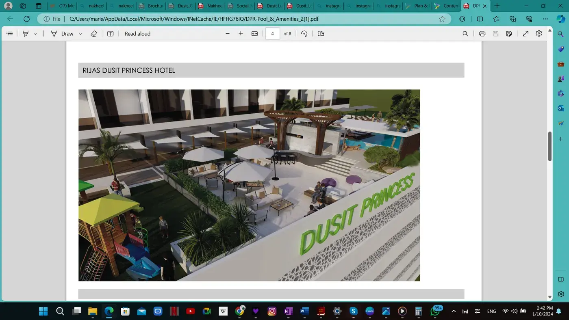Switch the PDF page view layout
The height and width of the screenshot is (320, 569).
(321, 34)
